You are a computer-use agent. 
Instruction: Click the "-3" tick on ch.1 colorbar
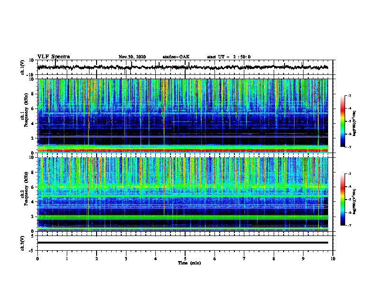(349, 96)
